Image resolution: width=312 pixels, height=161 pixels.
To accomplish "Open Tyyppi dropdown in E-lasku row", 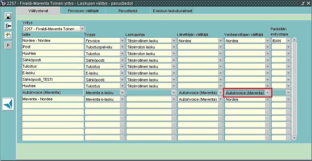I will pyautogui.click(x=122, y=73).
